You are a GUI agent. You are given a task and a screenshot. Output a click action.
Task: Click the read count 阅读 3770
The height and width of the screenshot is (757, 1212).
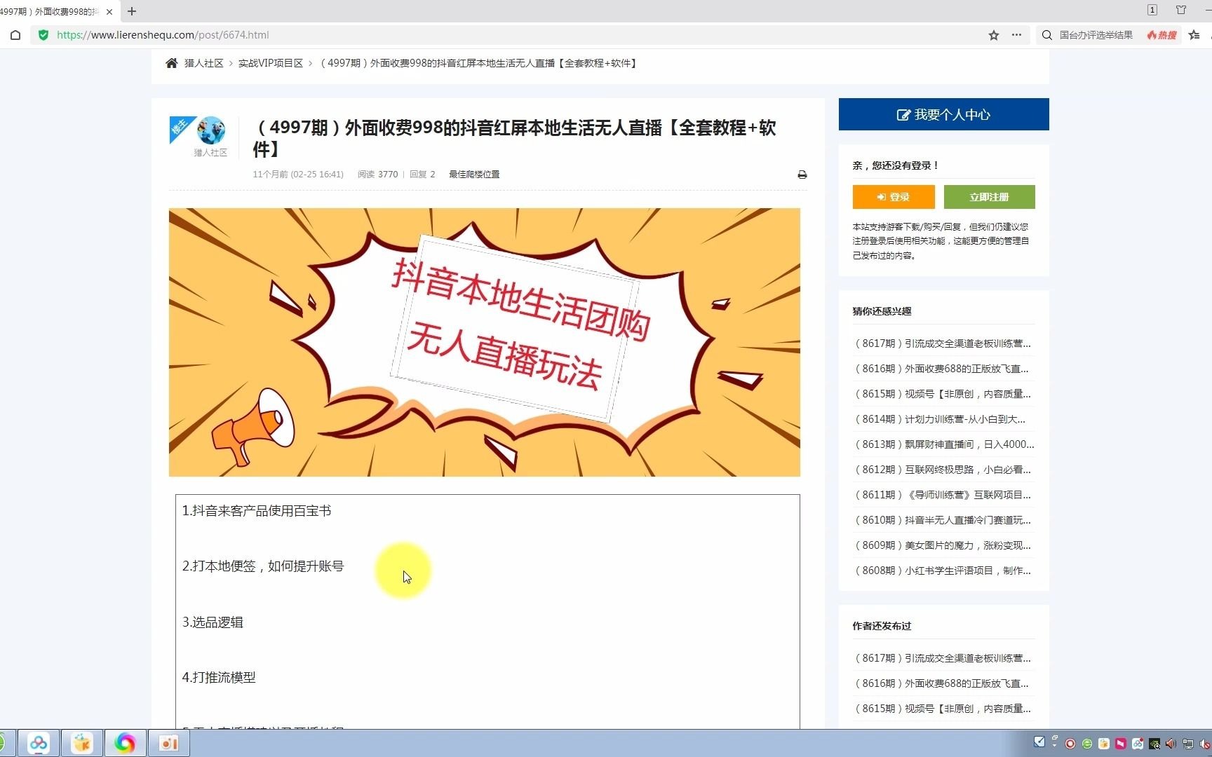click(377, 175)
